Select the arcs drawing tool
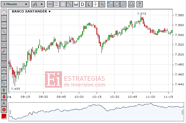Image resolution: width=186 pixels, height=123 pixels. 4,71
